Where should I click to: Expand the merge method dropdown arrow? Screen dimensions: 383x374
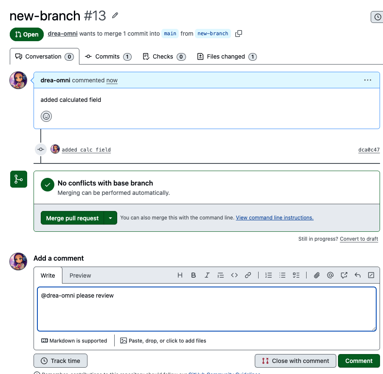[110, 218]
